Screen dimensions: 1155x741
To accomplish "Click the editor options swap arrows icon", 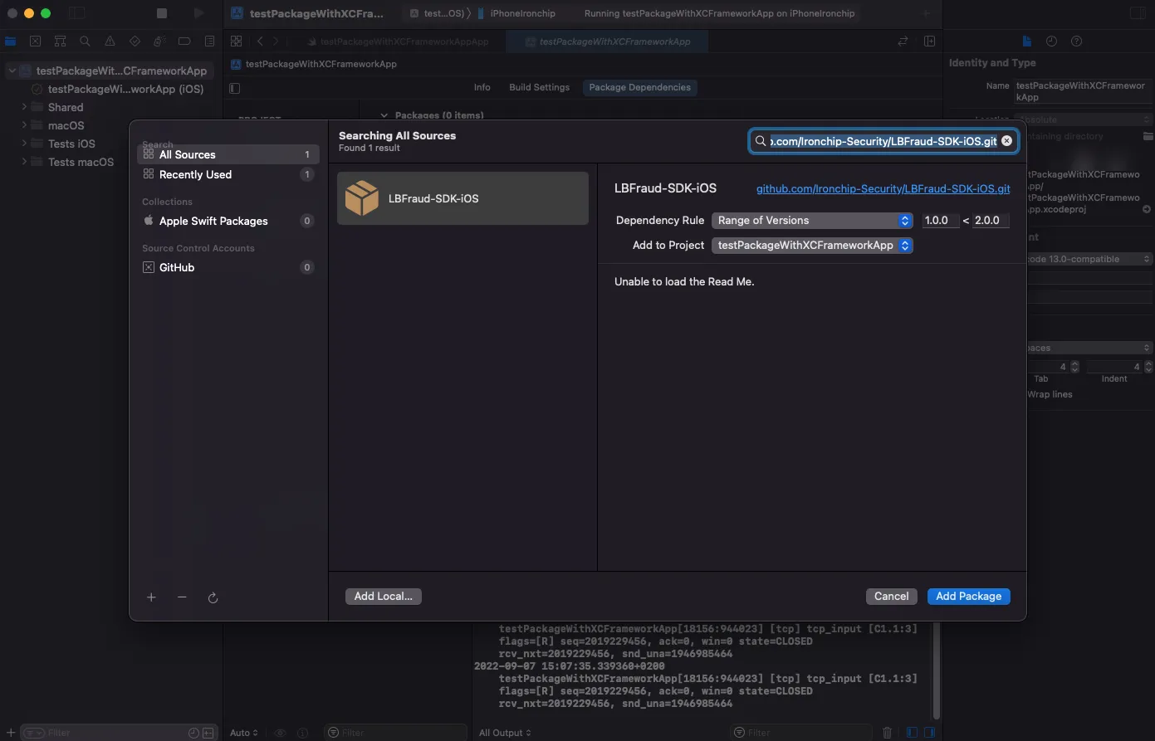I will click(x=903, y=41).
